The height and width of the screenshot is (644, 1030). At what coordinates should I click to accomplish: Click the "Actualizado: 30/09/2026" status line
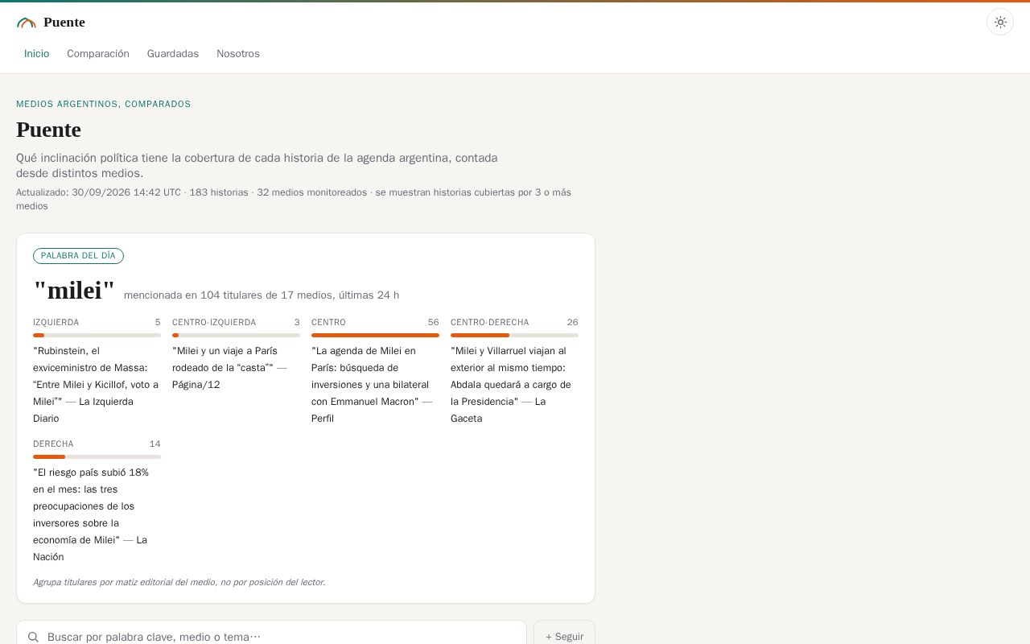click(294, 199)
